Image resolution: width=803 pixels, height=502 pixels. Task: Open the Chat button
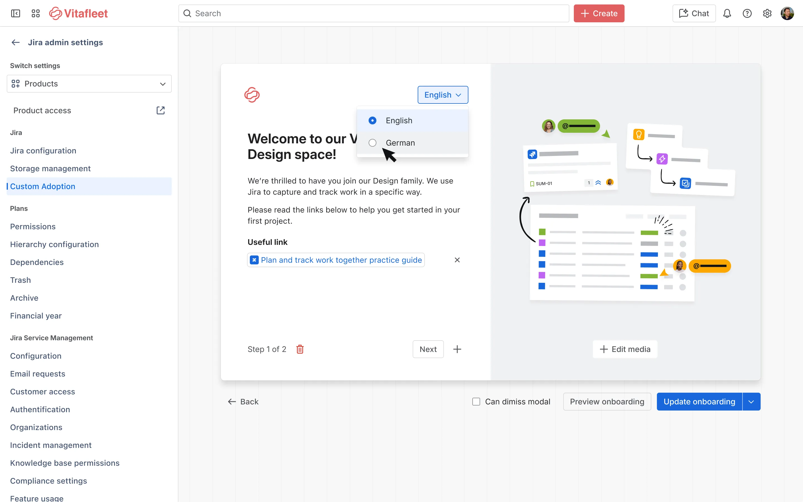coord(694,13)
